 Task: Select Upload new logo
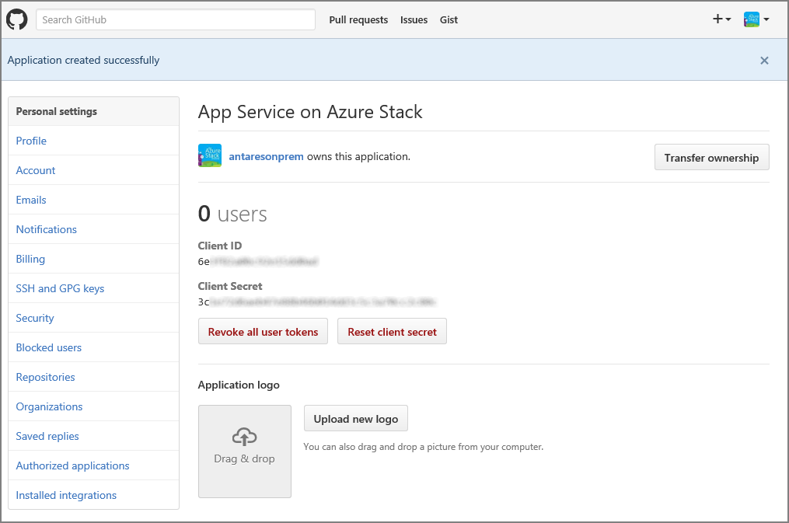point(355,418)
